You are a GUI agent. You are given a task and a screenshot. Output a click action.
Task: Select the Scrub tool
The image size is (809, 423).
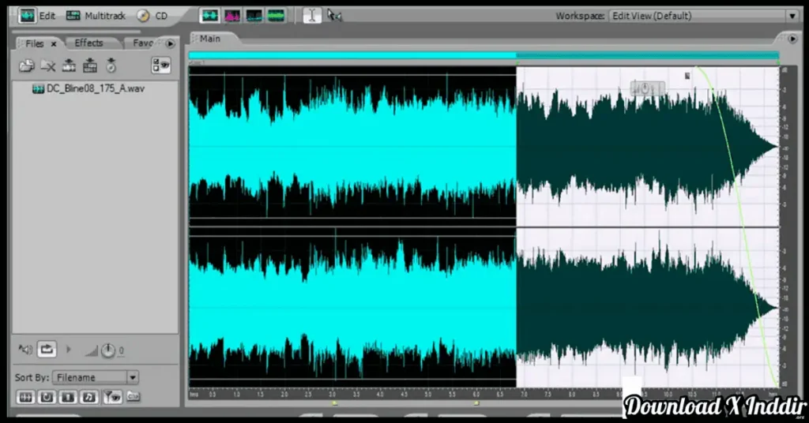point(335,16)
